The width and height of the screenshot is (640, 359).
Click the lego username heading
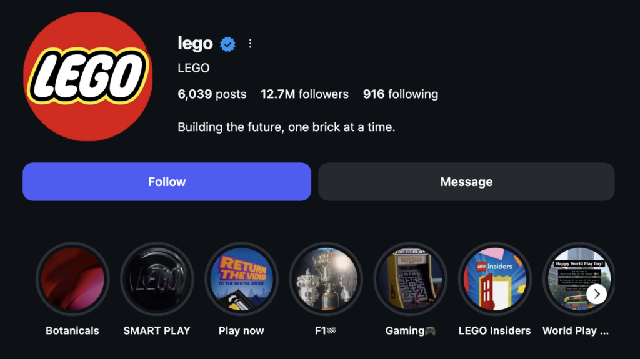195,44
